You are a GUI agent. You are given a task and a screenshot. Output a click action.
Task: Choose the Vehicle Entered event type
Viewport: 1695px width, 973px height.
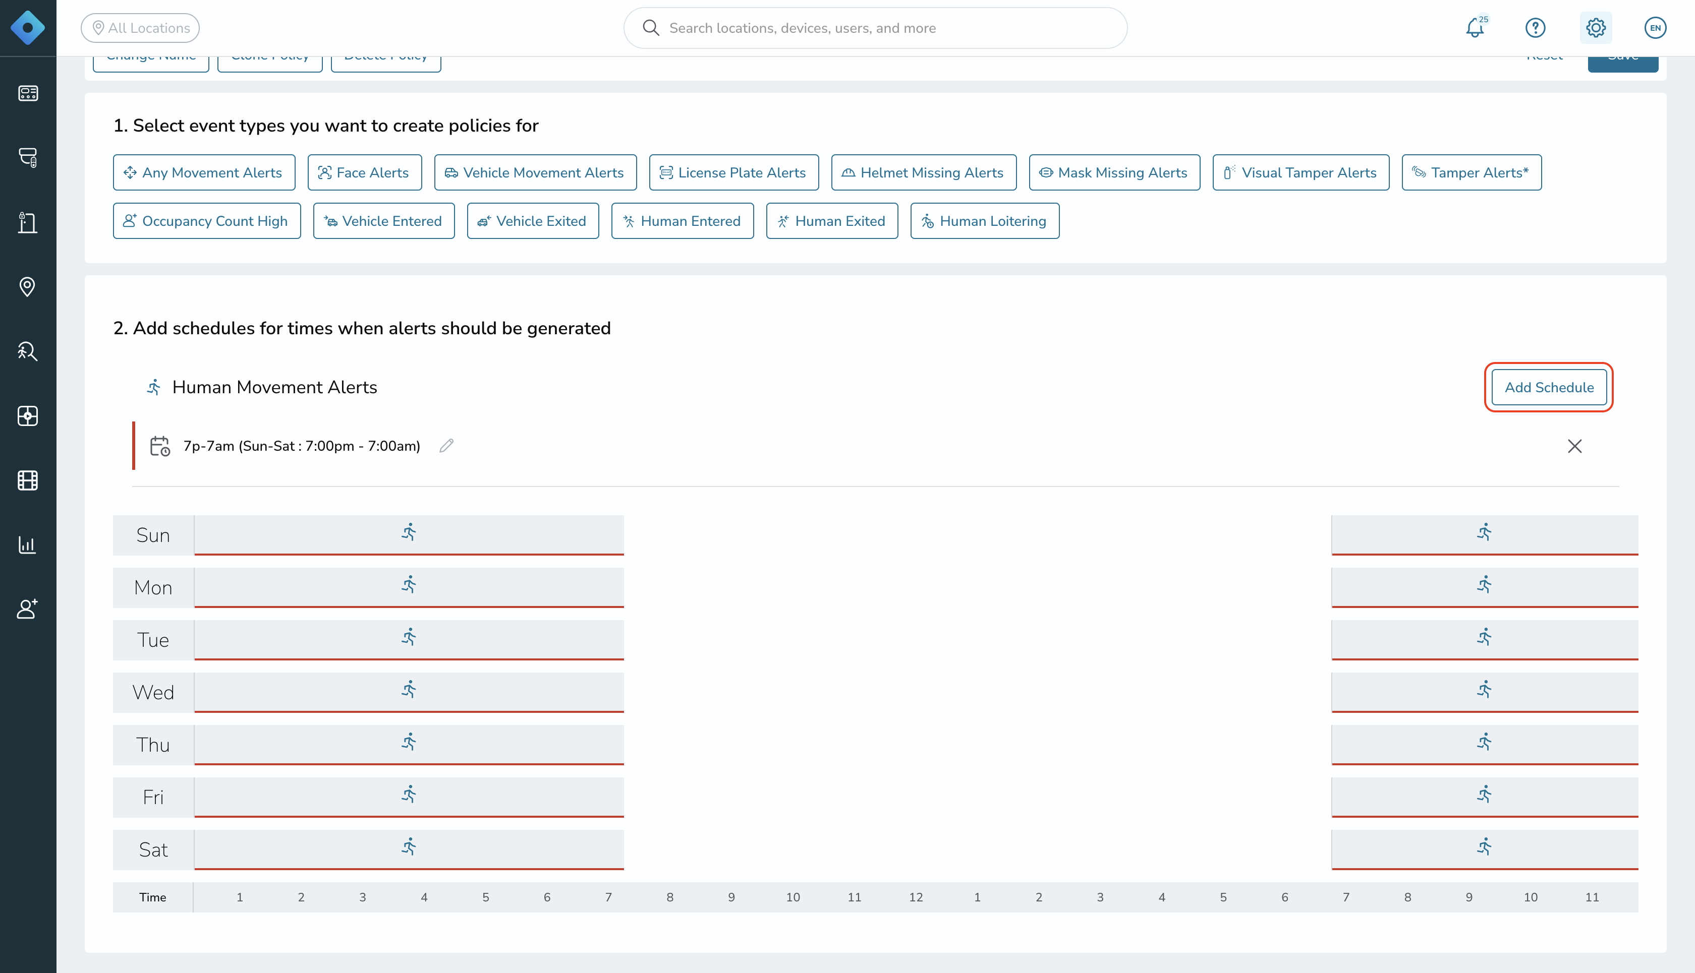coord(384,221)
